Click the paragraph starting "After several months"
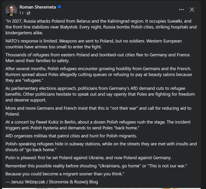The width and height of the screenshot is (206, 189). [99, 74]
